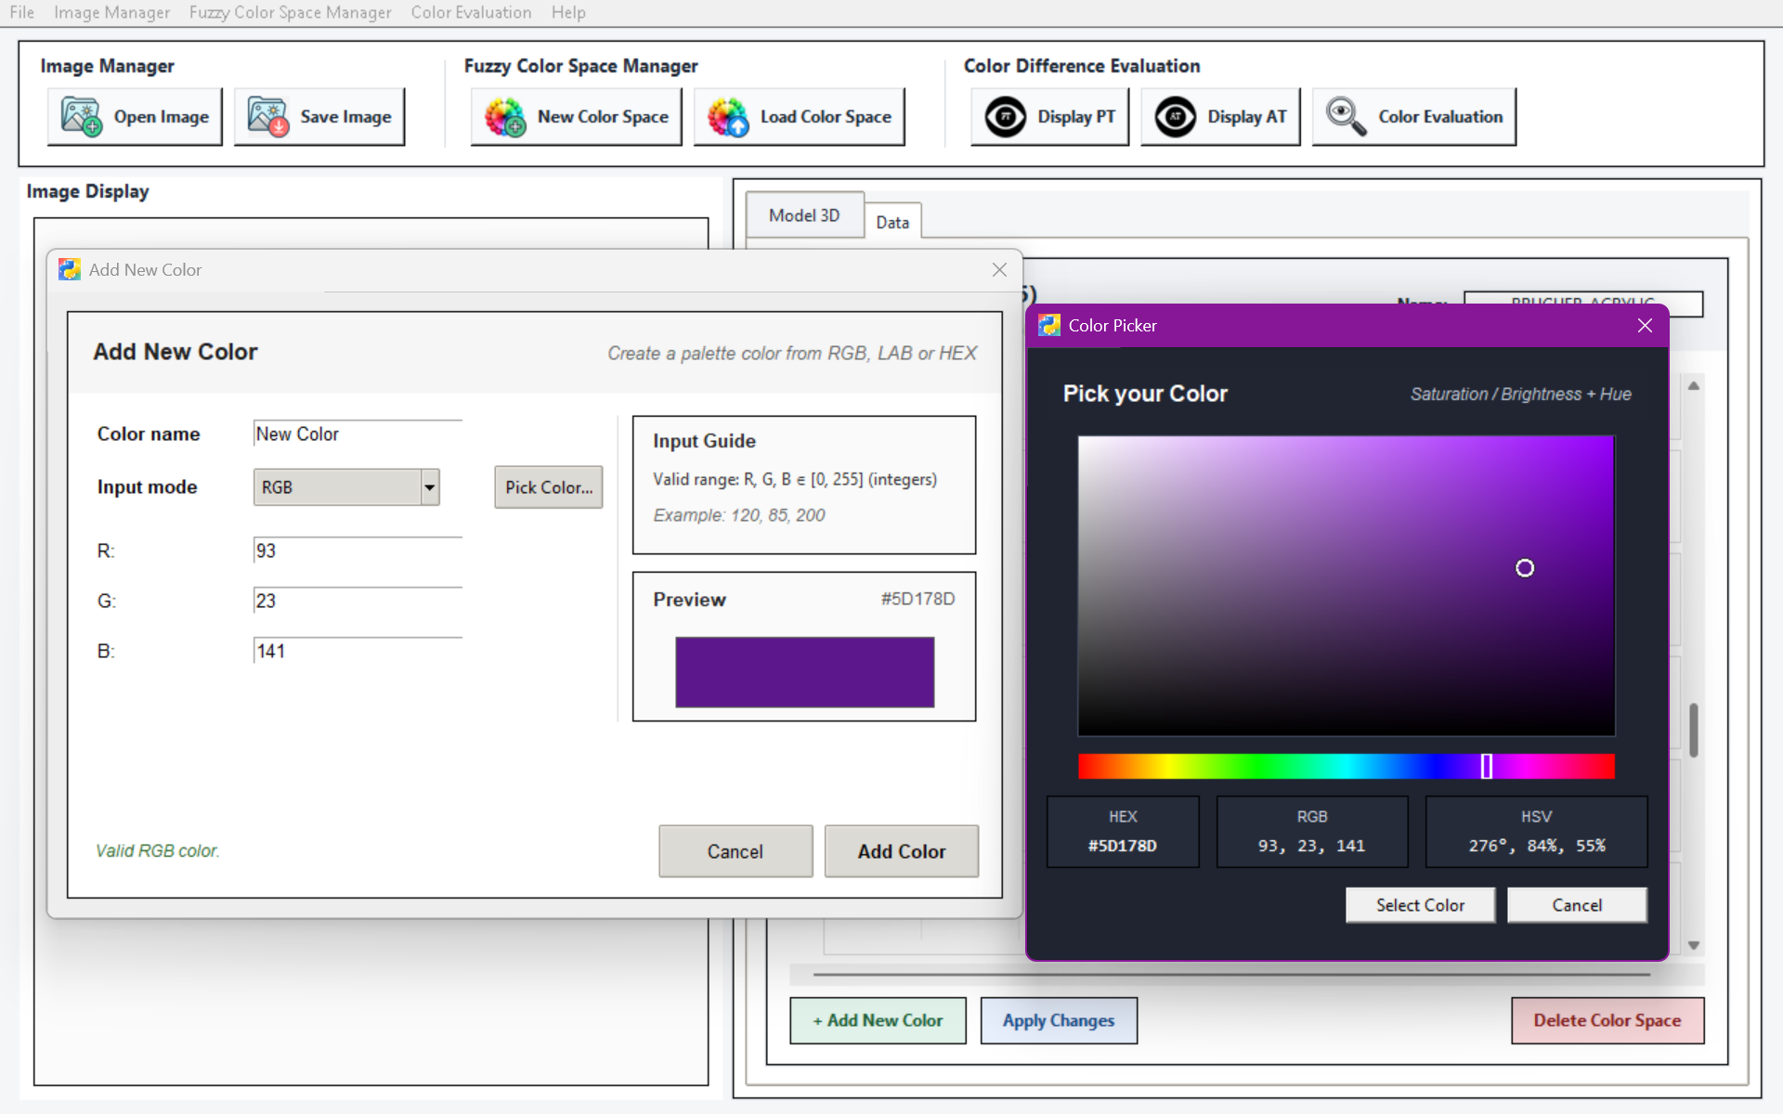Click the #5D178D preview hex label
This screenshot has width=1783, height=1114.
[918, 599]
